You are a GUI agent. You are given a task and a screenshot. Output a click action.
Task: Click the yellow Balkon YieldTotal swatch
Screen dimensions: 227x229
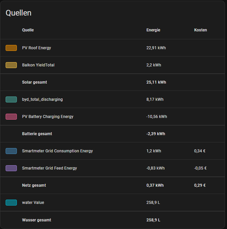11,65
